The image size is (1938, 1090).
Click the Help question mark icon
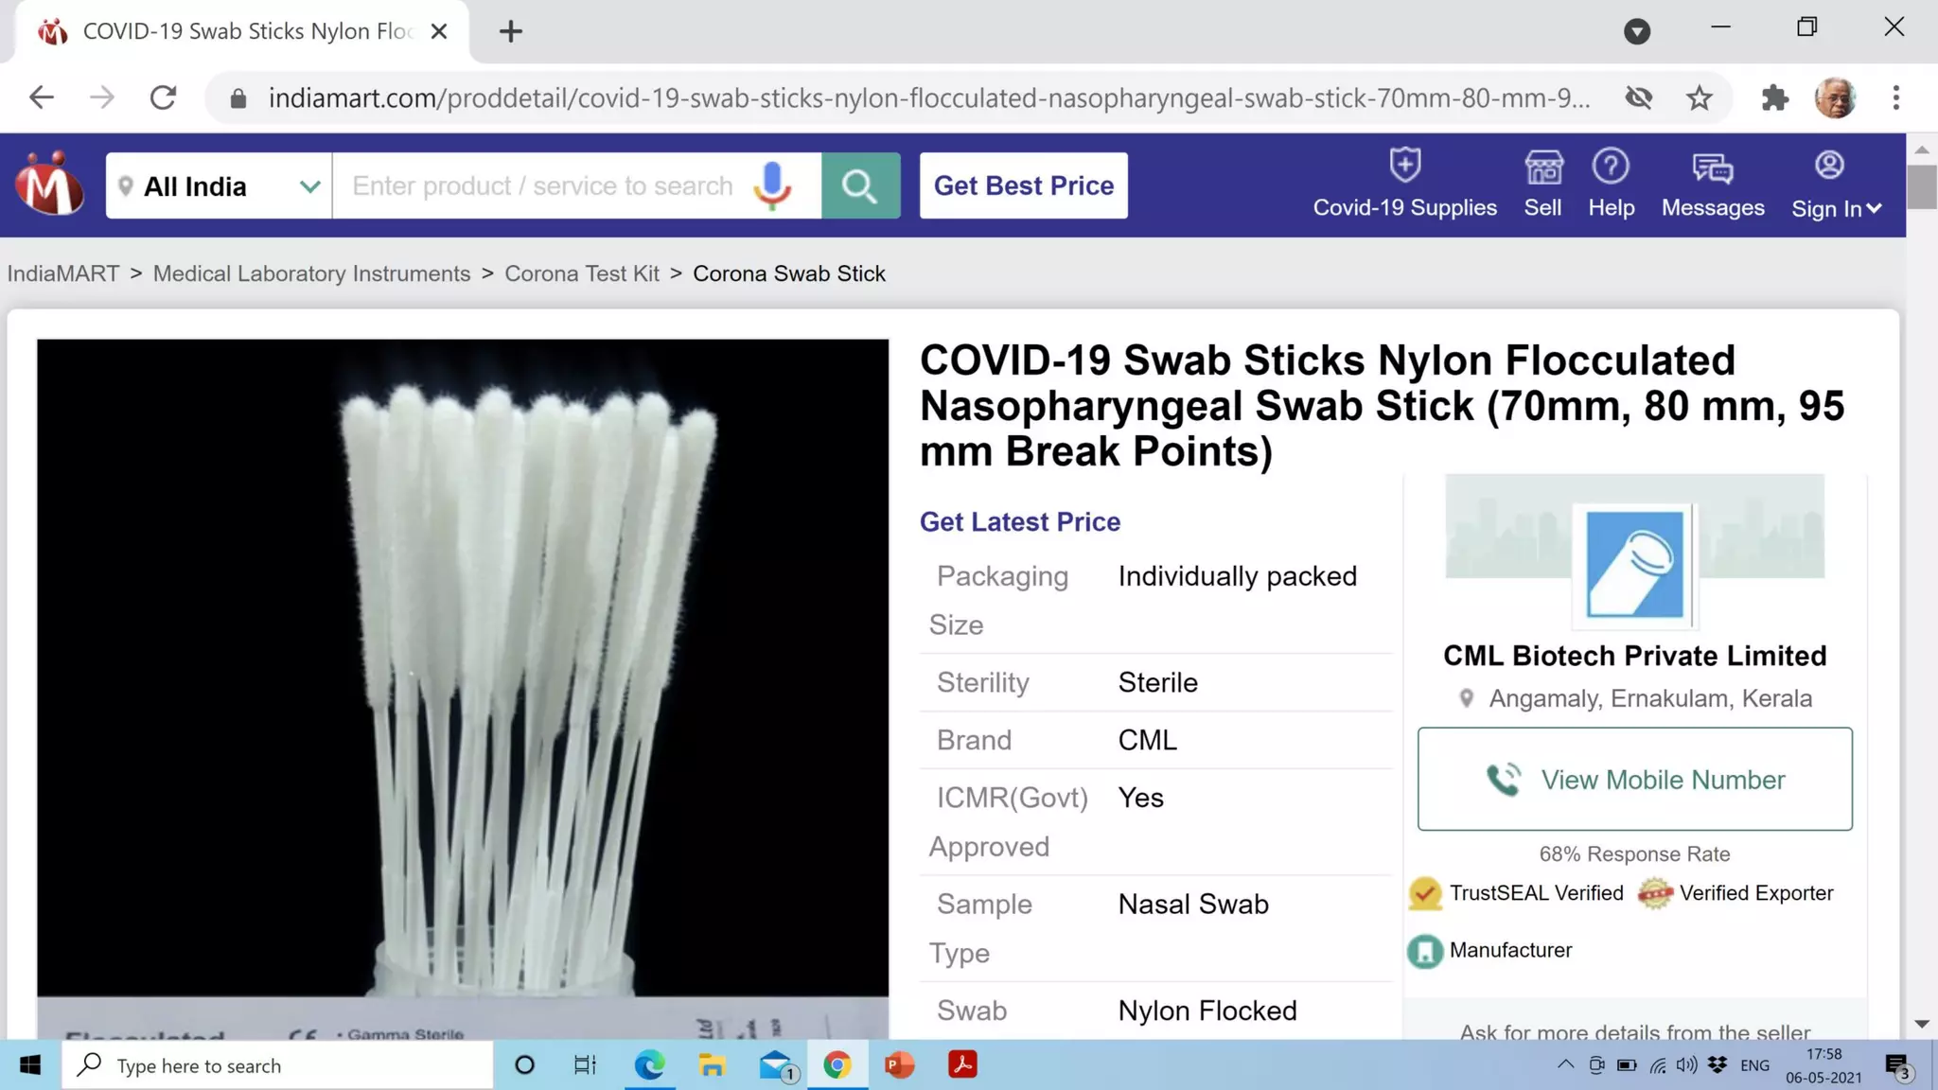1611,167
